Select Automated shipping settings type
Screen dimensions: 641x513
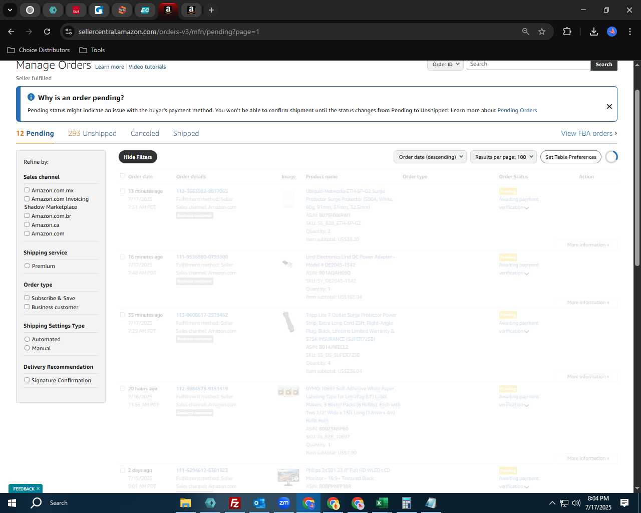tap(27, 339)
